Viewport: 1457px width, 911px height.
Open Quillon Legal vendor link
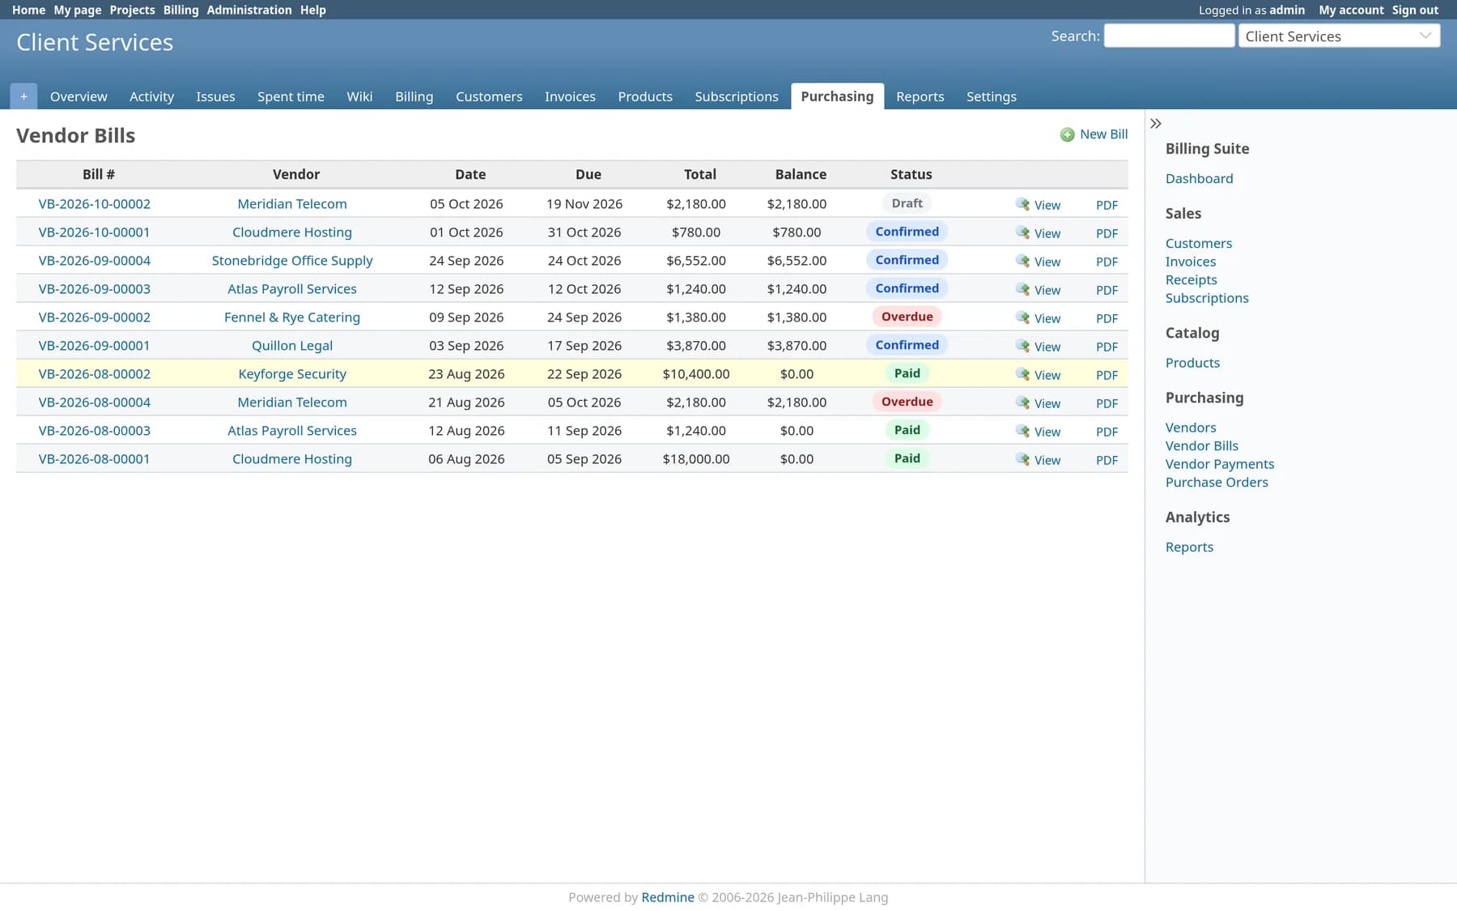point(292,345)
